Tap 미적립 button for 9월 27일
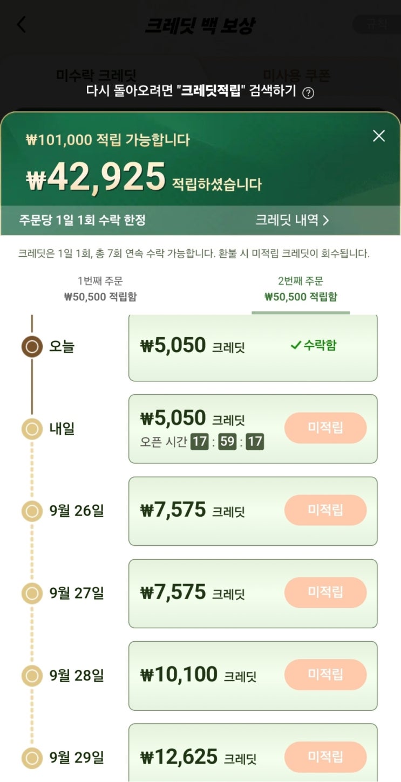 coord(325,592)
